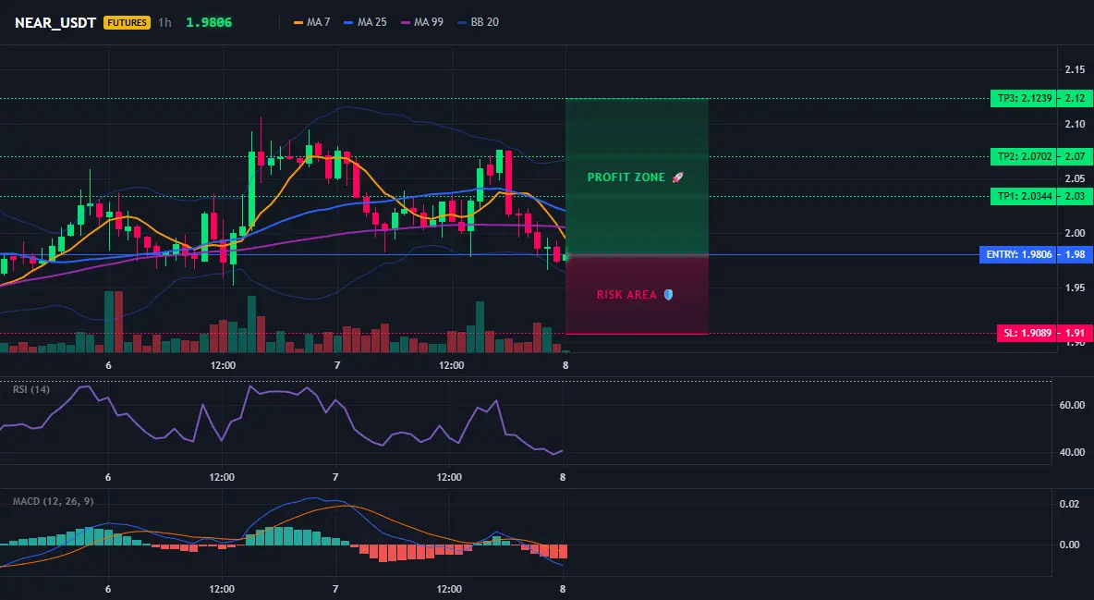
Task: Click the BB 20 legend entry
Action: pyautogui.click(x=478, y=22)
